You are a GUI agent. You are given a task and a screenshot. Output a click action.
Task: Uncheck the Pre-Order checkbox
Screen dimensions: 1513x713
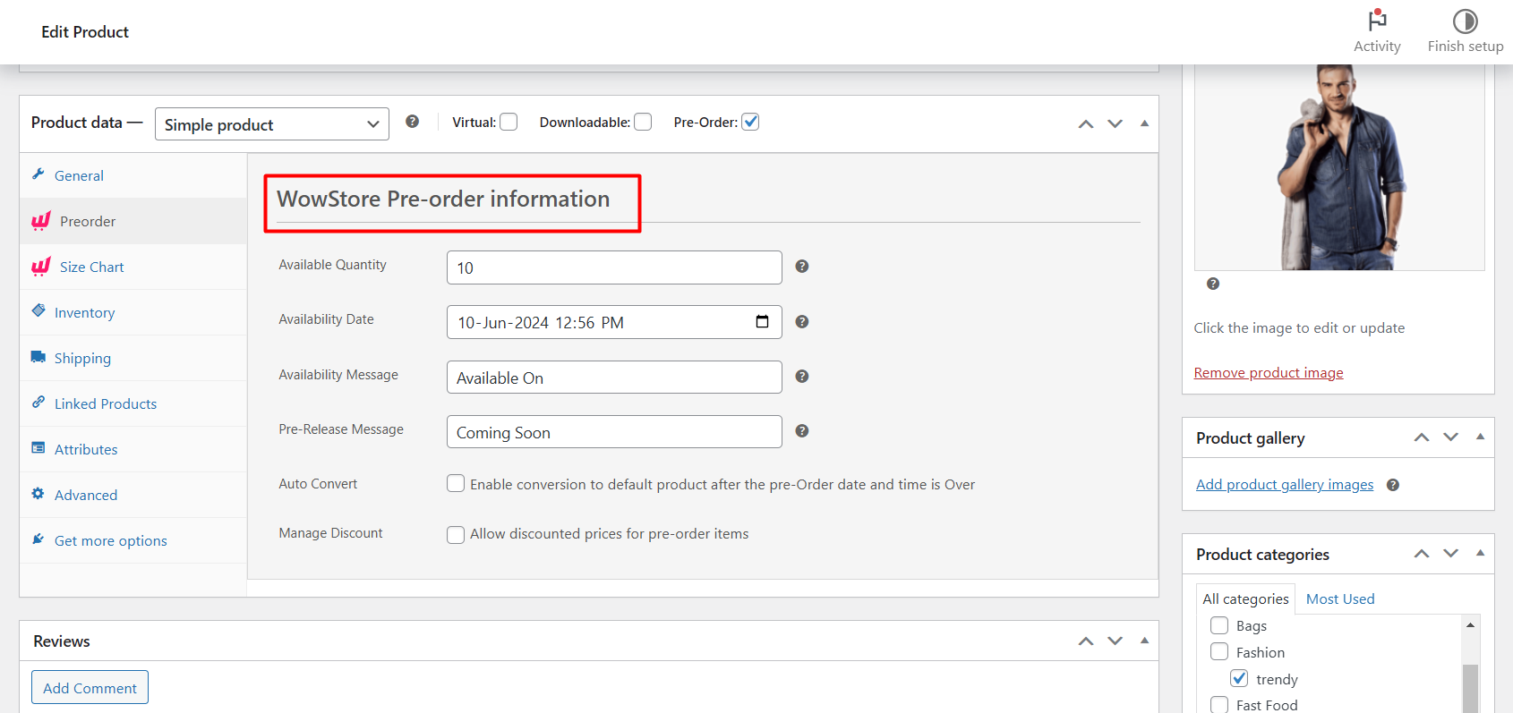[750, 123]
